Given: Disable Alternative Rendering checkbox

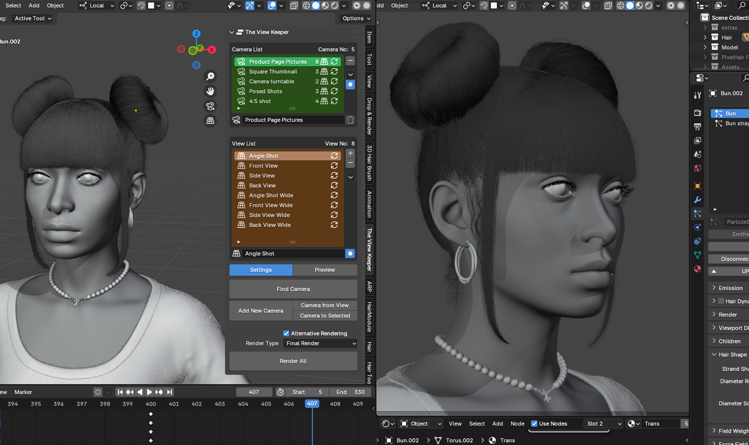Looking at the screenshot, I should click(286, 333).
